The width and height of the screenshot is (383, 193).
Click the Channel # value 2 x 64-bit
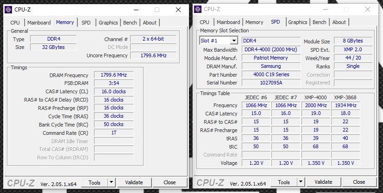[153, 39]
